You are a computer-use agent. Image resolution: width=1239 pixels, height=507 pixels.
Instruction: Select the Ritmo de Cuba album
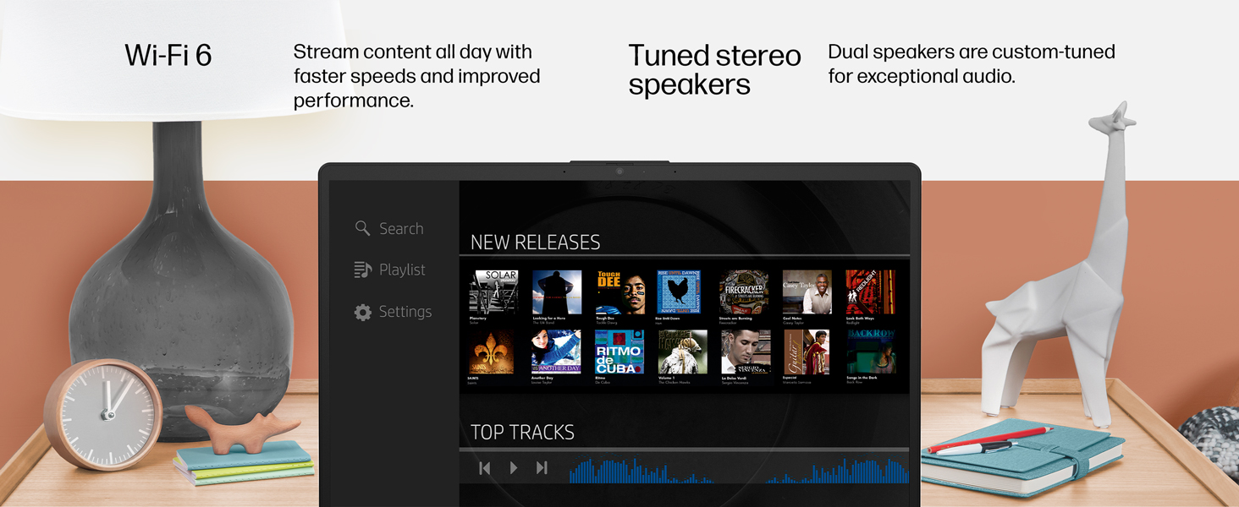(619, 352)
